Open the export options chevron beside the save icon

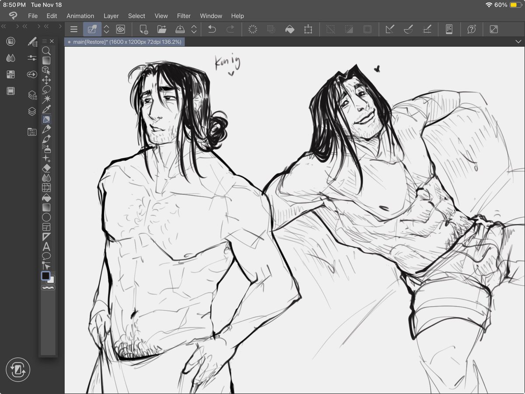coord(193,29)
